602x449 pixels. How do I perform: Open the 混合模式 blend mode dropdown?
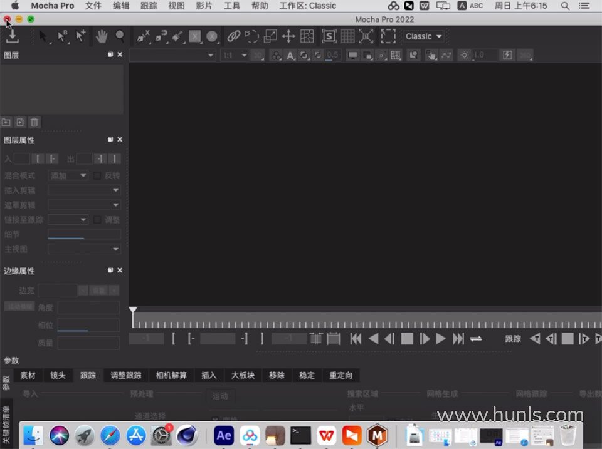[68, 176]
